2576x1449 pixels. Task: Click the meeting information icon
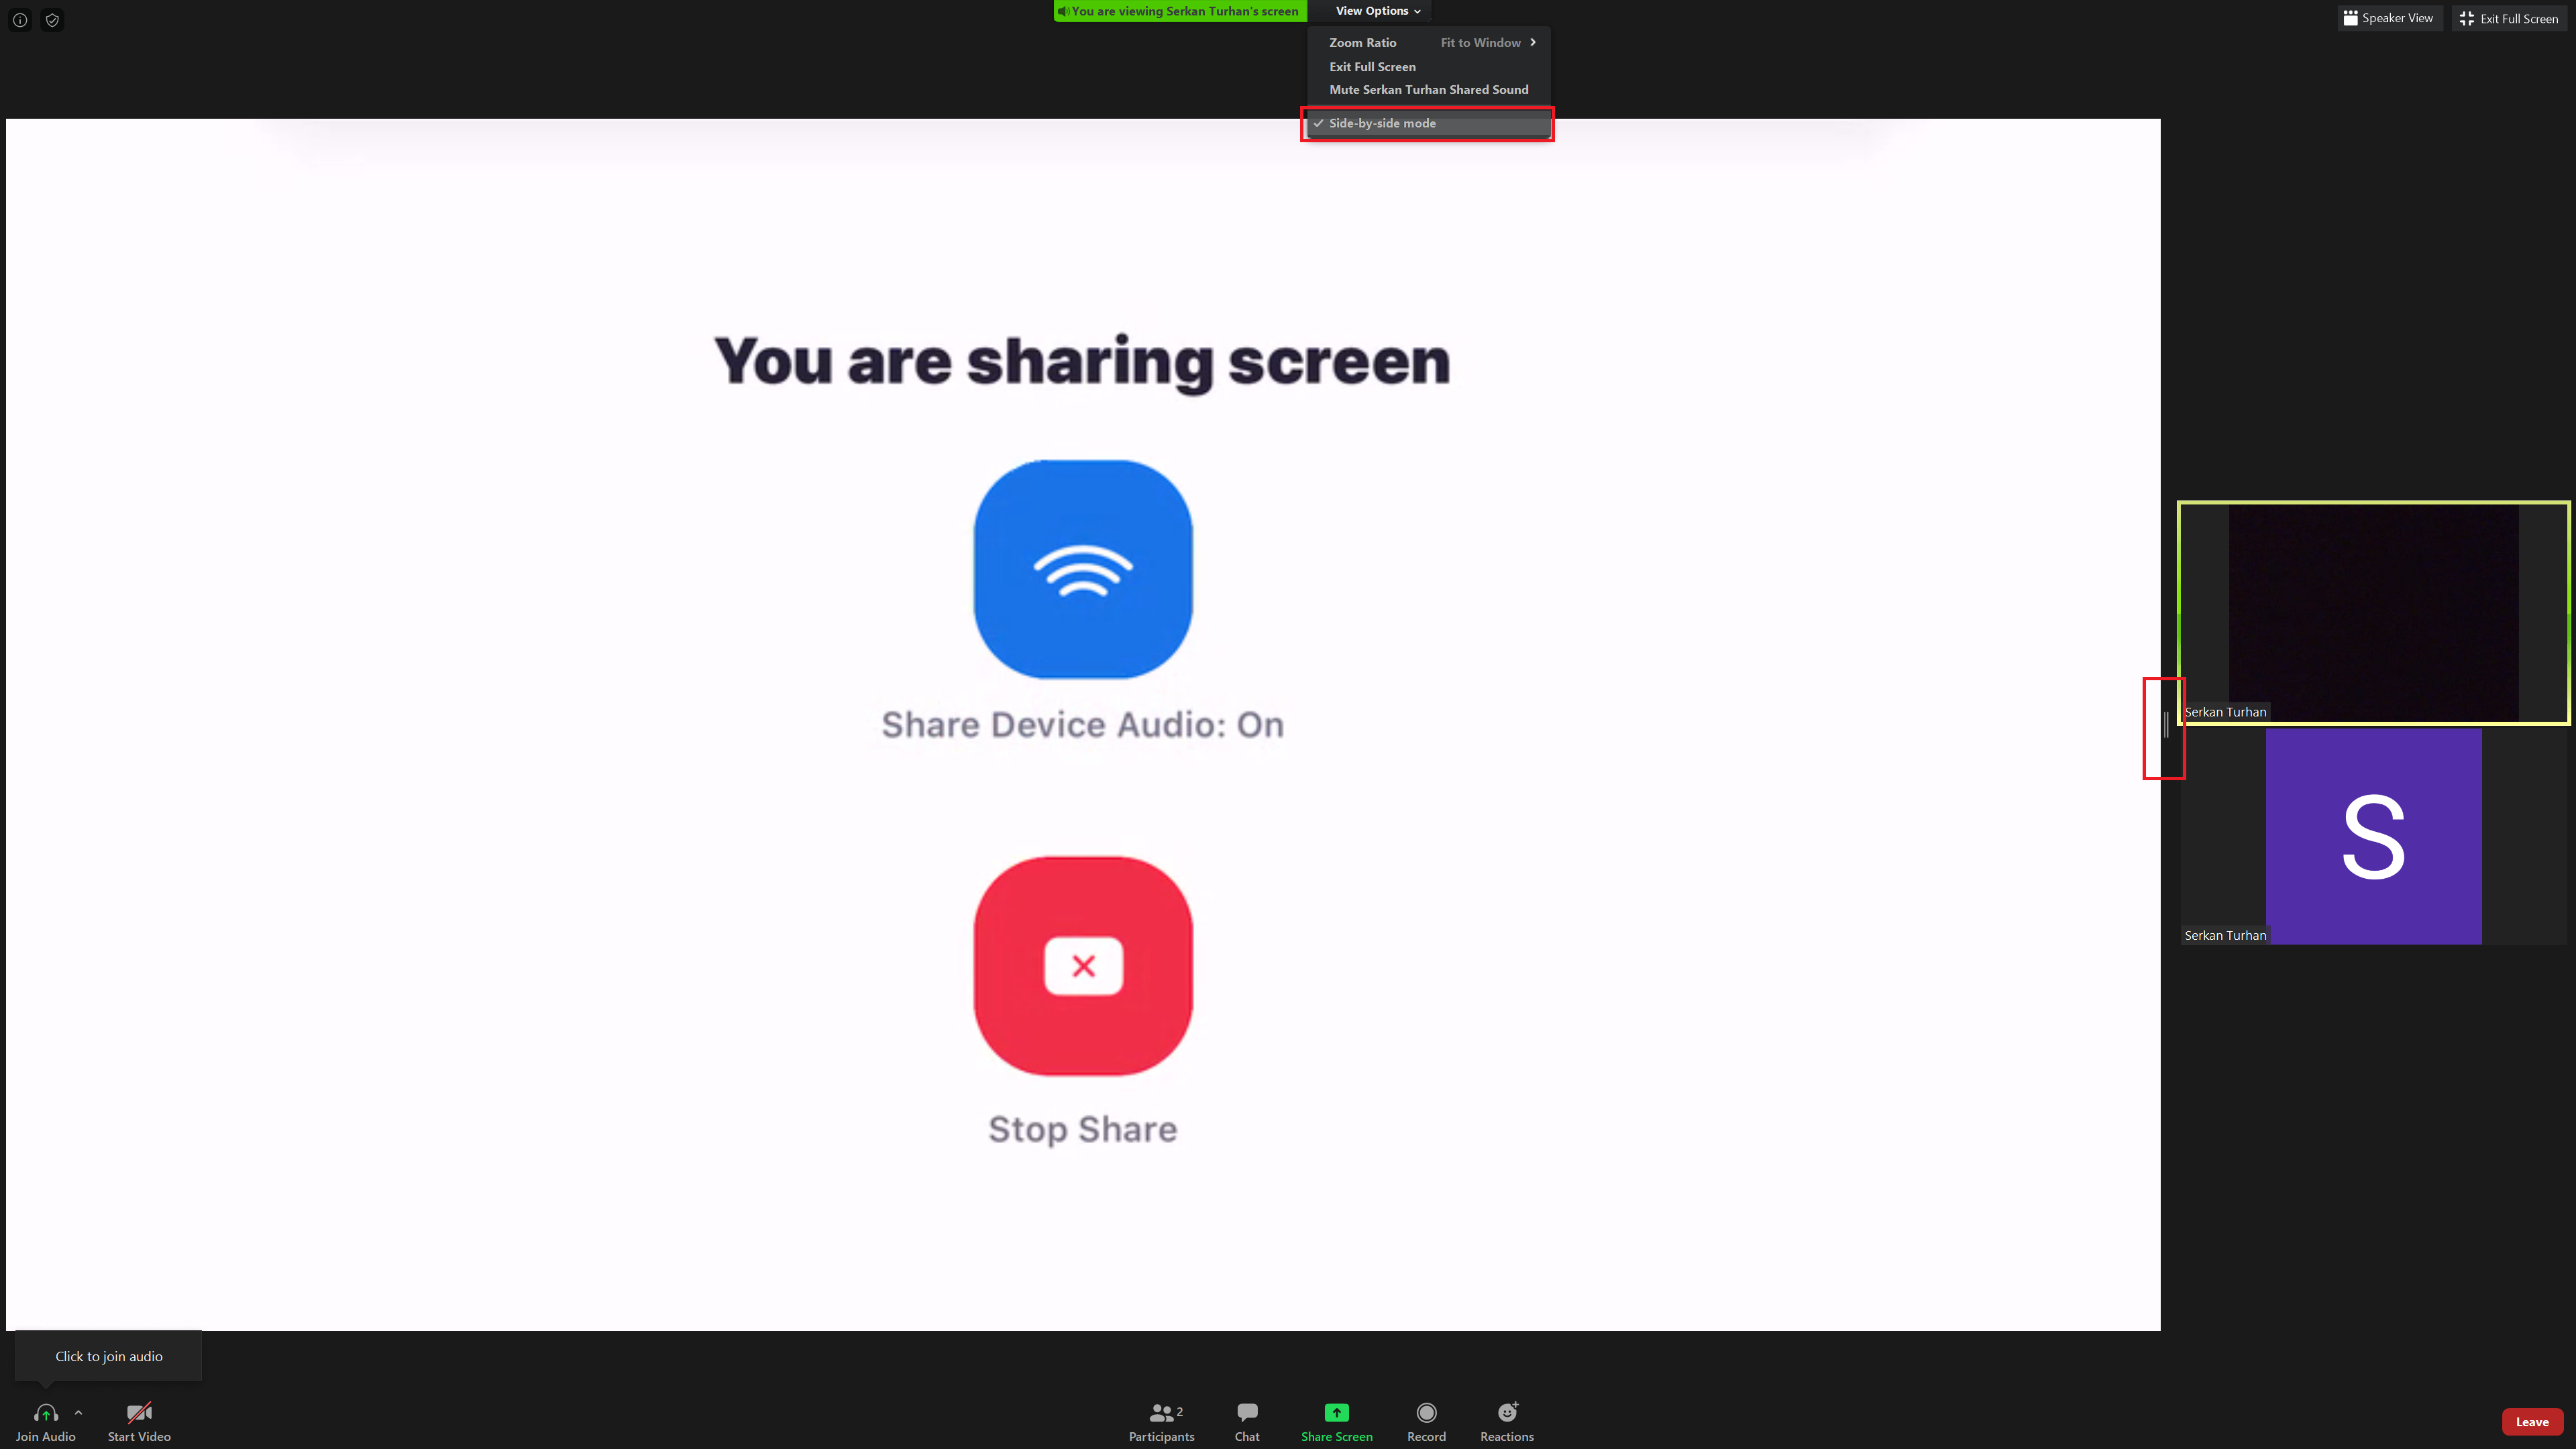click(x=20, y=20)
